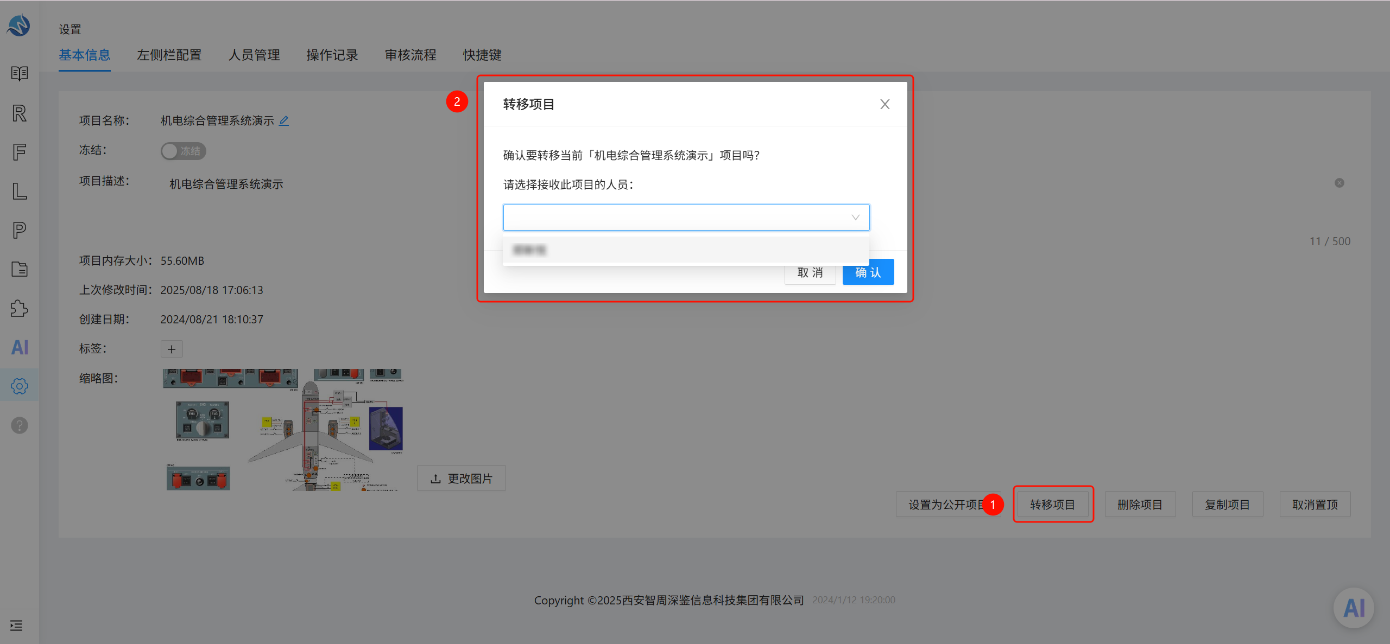Close the 转移项目 dialog
This screenshot has height=644, width=1390.
coord(885,104)
